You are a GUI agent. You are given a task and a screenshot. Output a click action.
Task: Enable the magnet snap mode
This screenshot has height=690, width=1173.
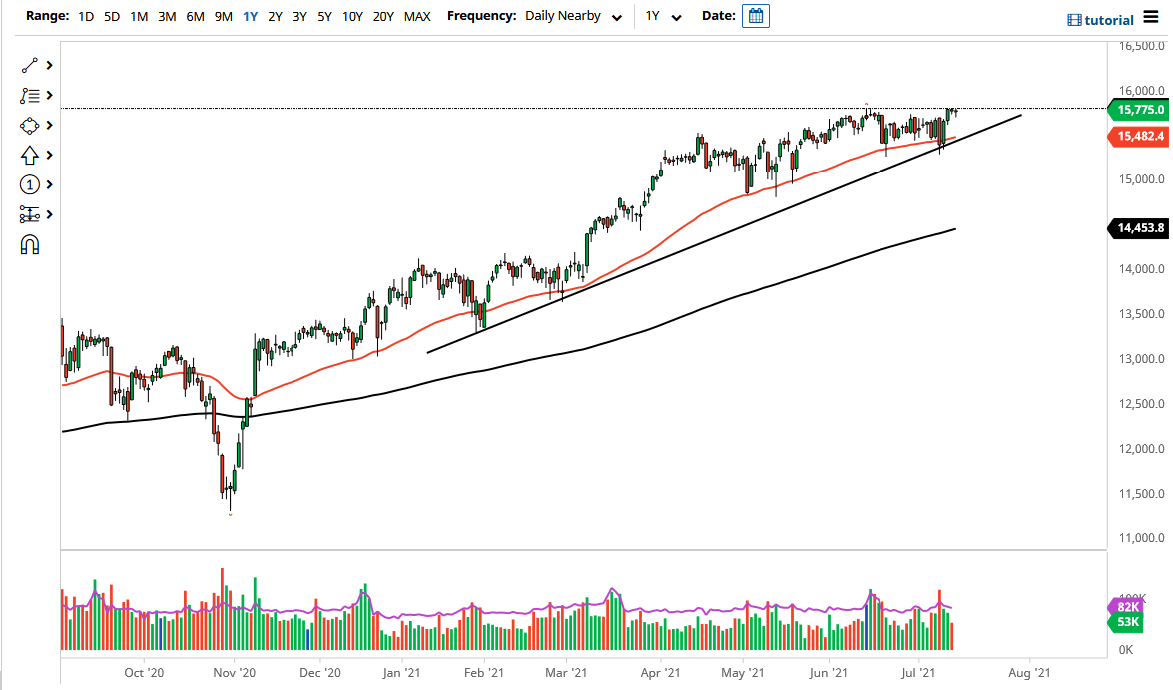28,243
